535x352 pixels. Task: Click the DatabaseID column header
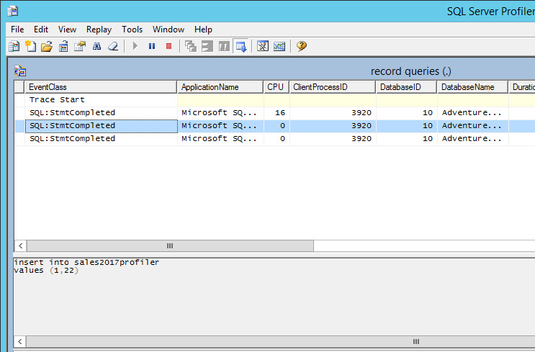tap(407, 87)
